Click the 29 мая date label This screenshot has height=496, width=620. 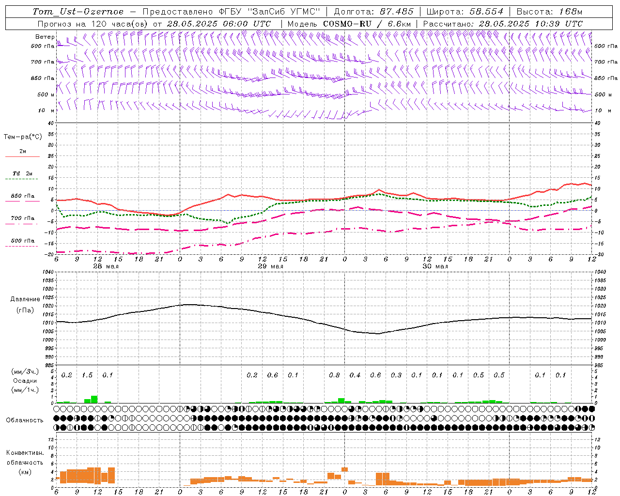click(x=270, y=266)
